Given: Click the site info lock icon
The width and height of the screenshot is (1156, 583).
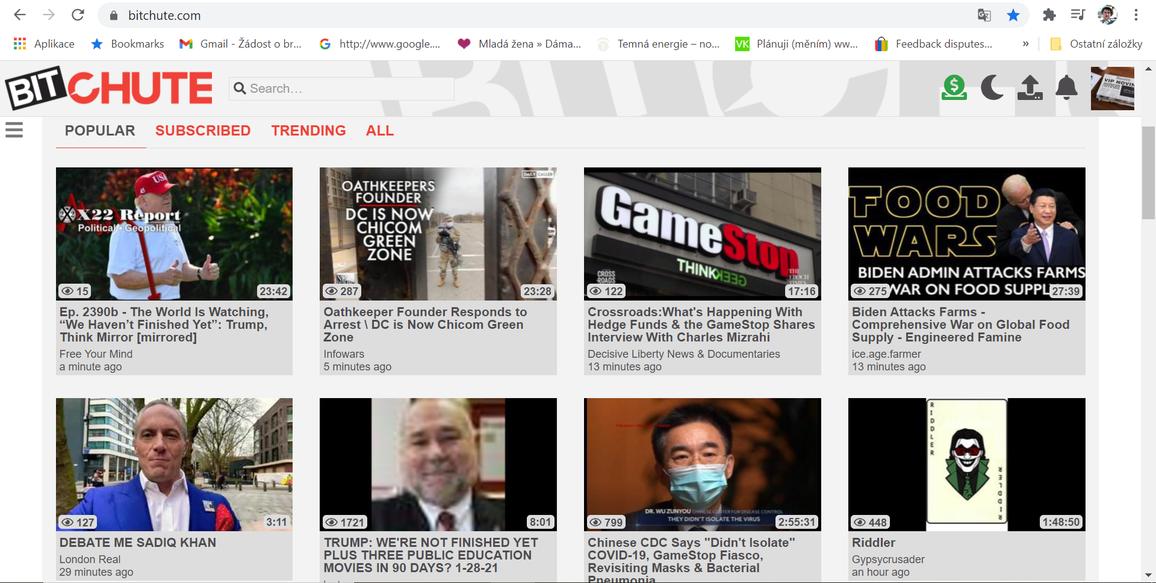Looking at the screenshot, I should pos(114,16).
